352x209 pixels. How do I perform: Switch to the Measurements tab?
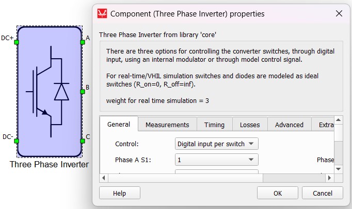167,125
